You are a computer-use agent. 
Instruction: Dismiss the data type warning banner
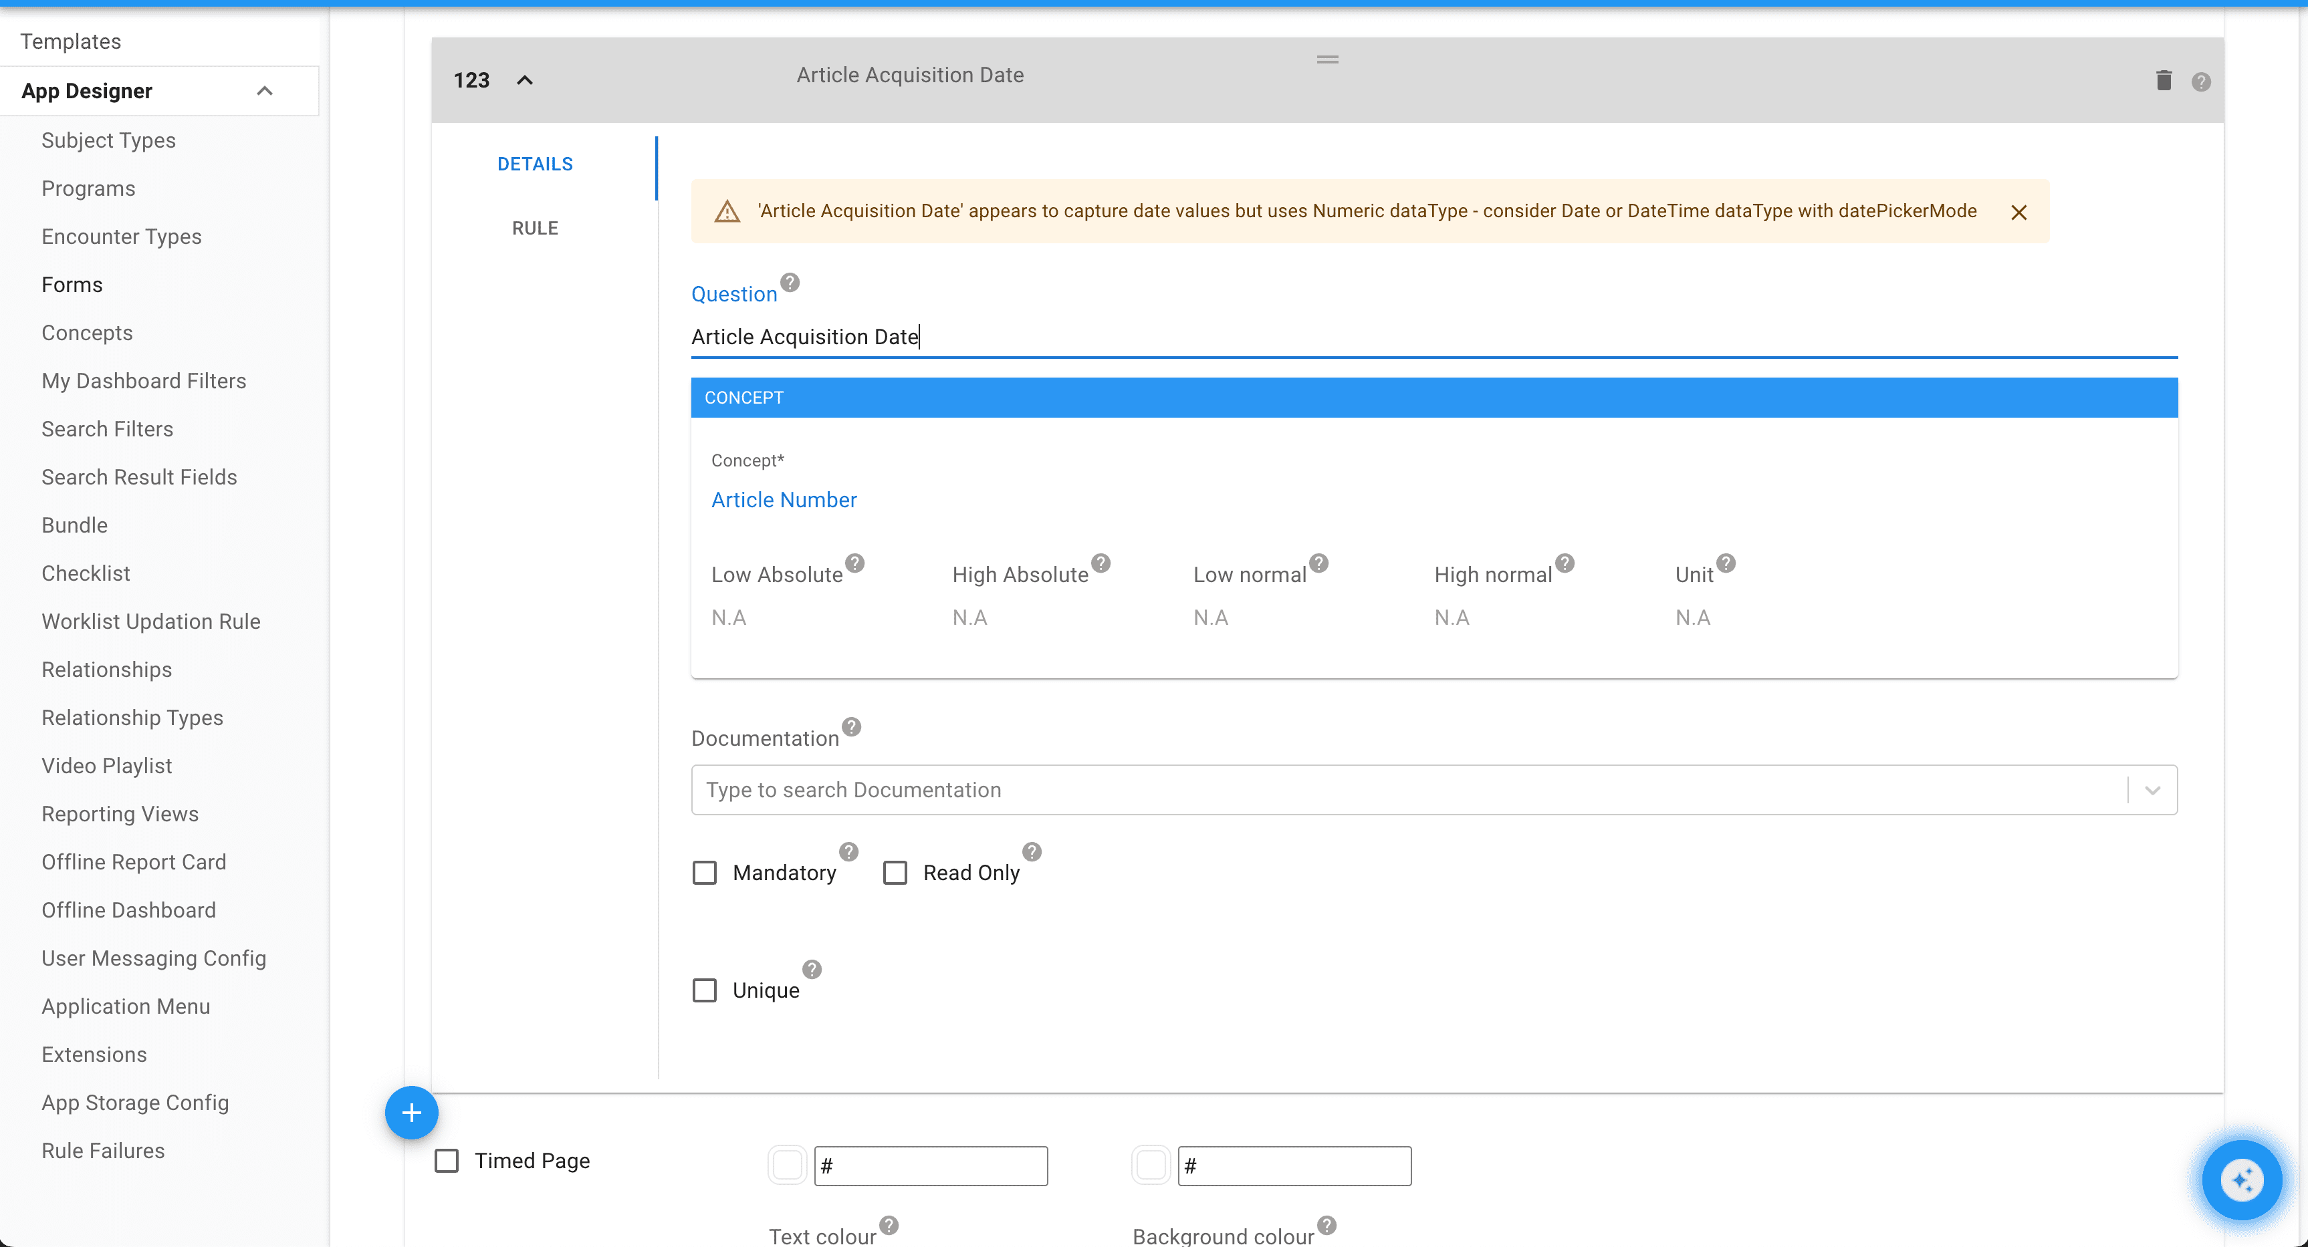(x=2018, y=213)
